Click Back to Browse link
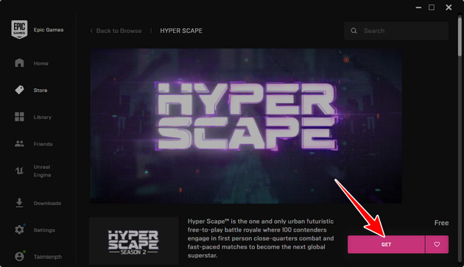 [119, 31]
